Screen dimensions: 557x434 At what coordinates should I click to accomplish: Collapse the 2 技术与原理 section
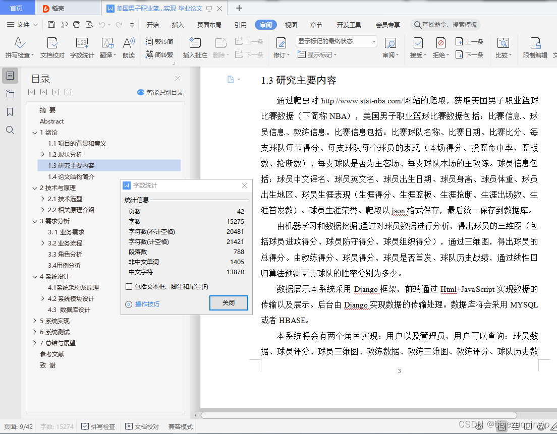click(x=35, y=188)
